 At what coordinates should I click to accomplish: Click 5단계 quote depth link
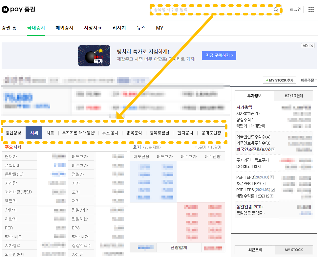click(x=202, y=147)
